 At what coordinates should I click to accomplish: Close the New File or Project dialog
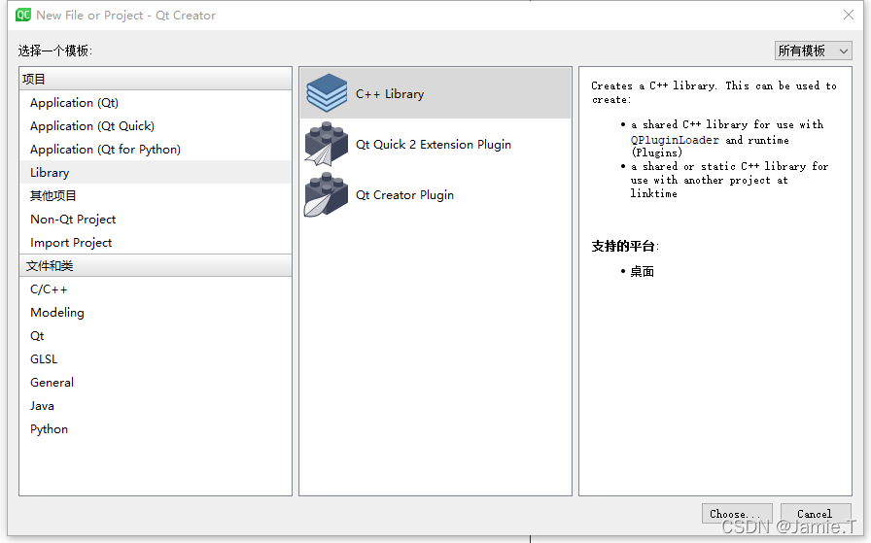click(849, 15)
